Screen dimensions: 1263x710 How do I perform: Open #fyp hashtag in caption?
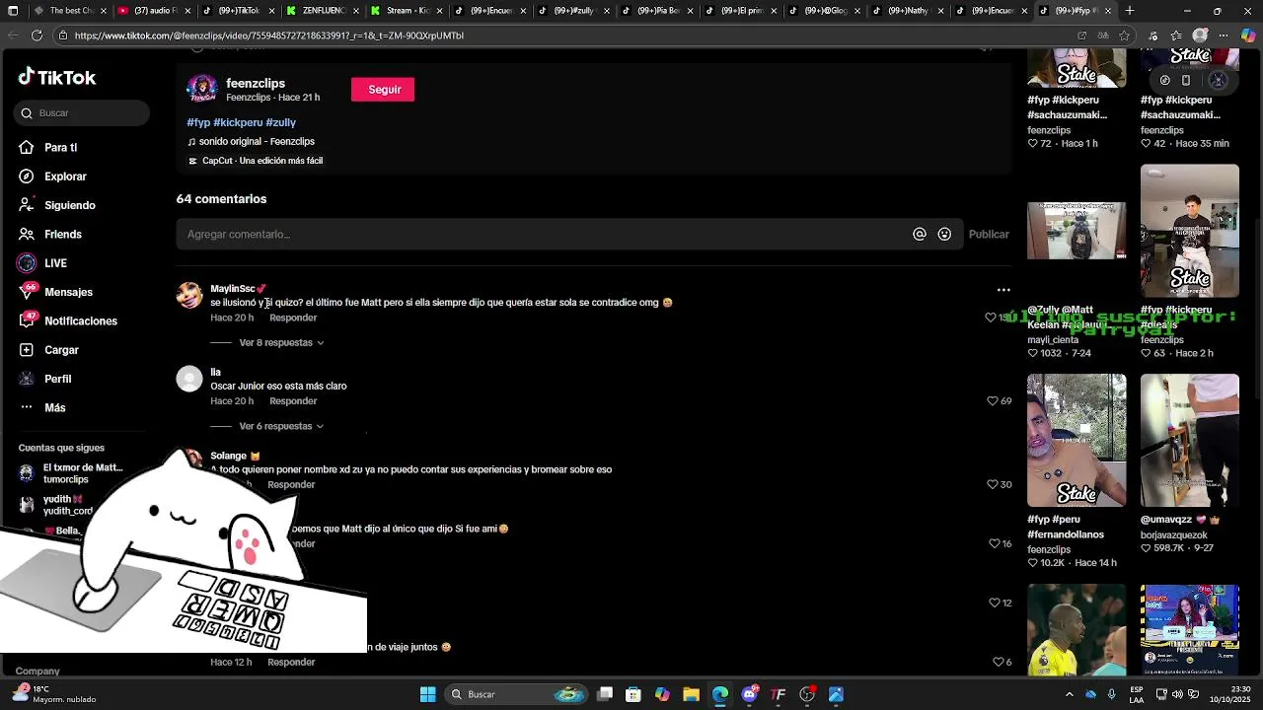pos(198,123)
